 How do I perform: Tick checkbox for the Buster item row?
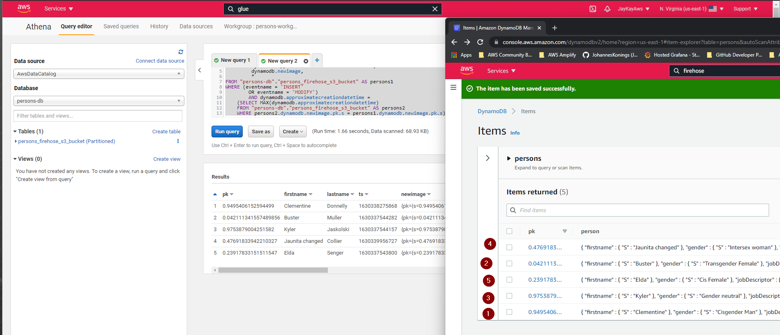(509, 263)
